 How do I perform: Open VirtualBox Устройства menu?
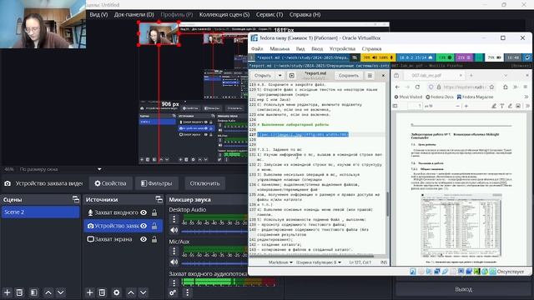342,48
